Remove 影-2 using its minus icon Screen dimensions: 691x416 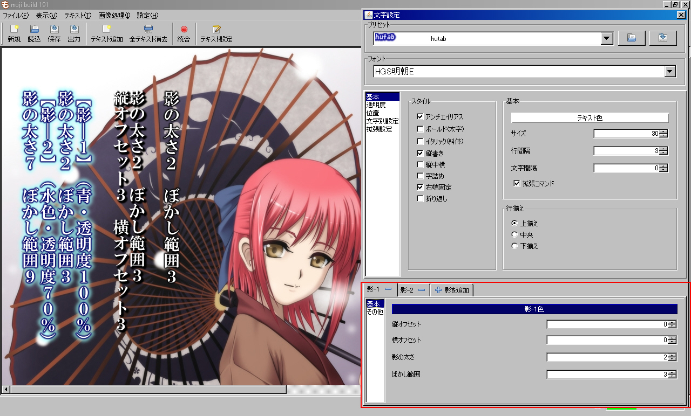click(x=422, y=290)
